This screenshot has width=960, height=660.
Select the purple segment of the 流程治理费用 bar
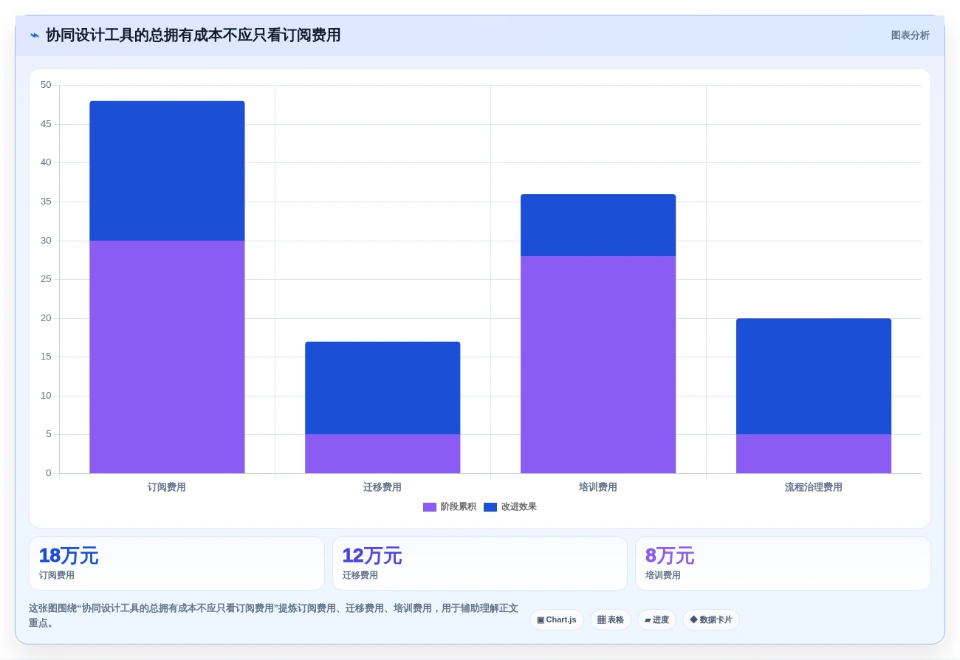pyautogui.click(x=814, y=453)
